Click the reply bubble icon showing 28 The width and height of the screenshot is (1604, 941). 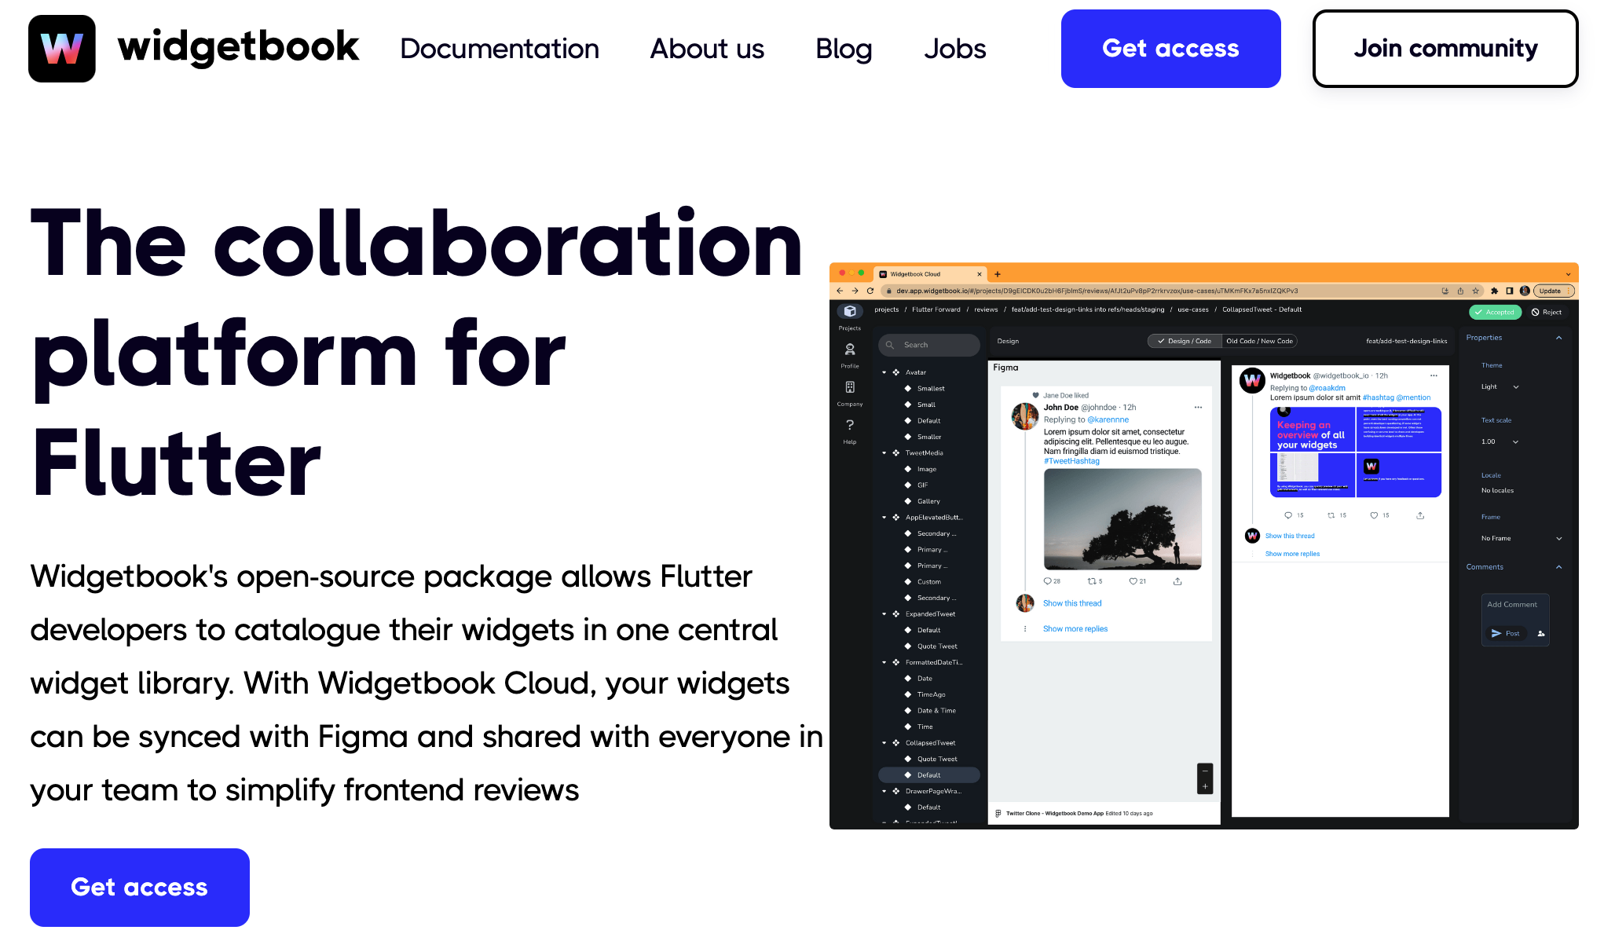pos(1047,581)
